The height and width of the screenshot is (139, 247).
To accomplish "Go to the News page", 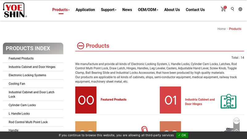I will (127, 10).
